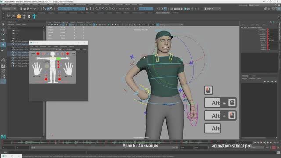Viewport: 281px width, 158px height.
Task: Click the go to start of playback button
Action: tap(254, 142)
